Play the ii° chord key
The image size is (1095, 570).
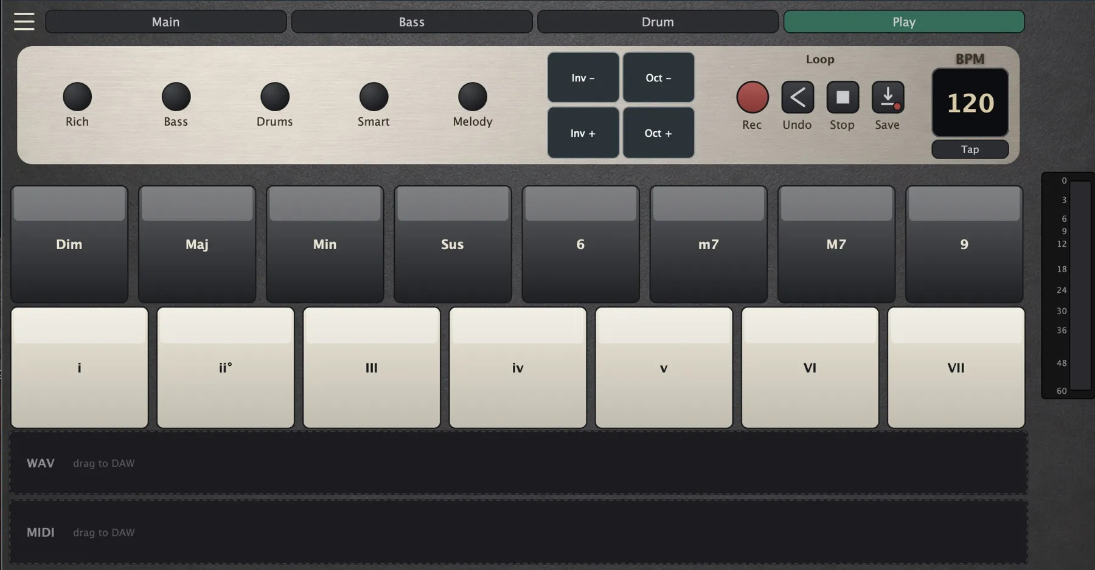point(226,368)
